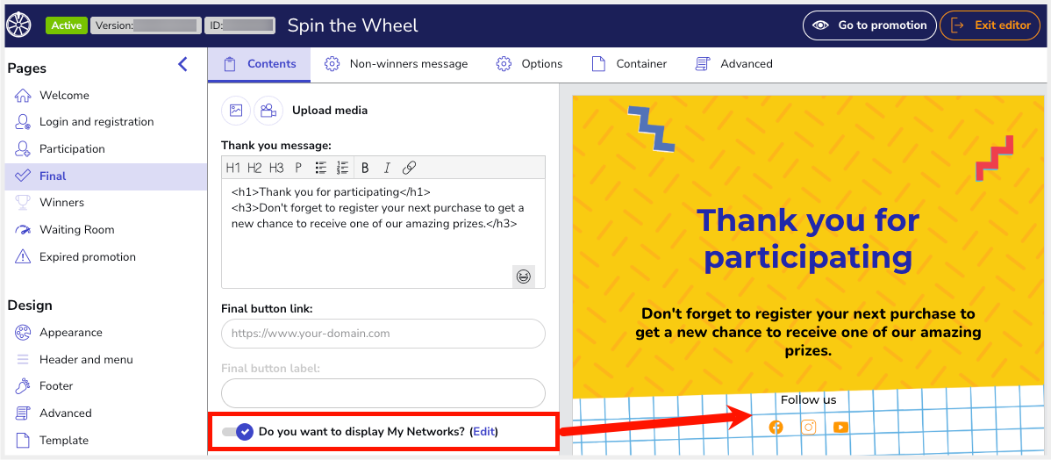The image size is (1051, 460).
Task: Apply bulleted list formatting
Action: tap(321, 168)
